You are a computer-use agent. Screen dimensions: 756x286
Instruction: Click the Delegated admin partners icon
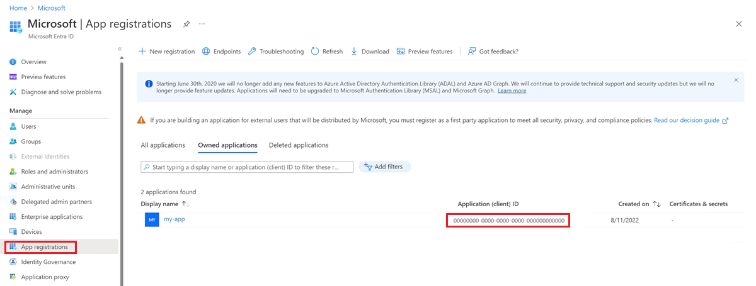click(13, 202)
